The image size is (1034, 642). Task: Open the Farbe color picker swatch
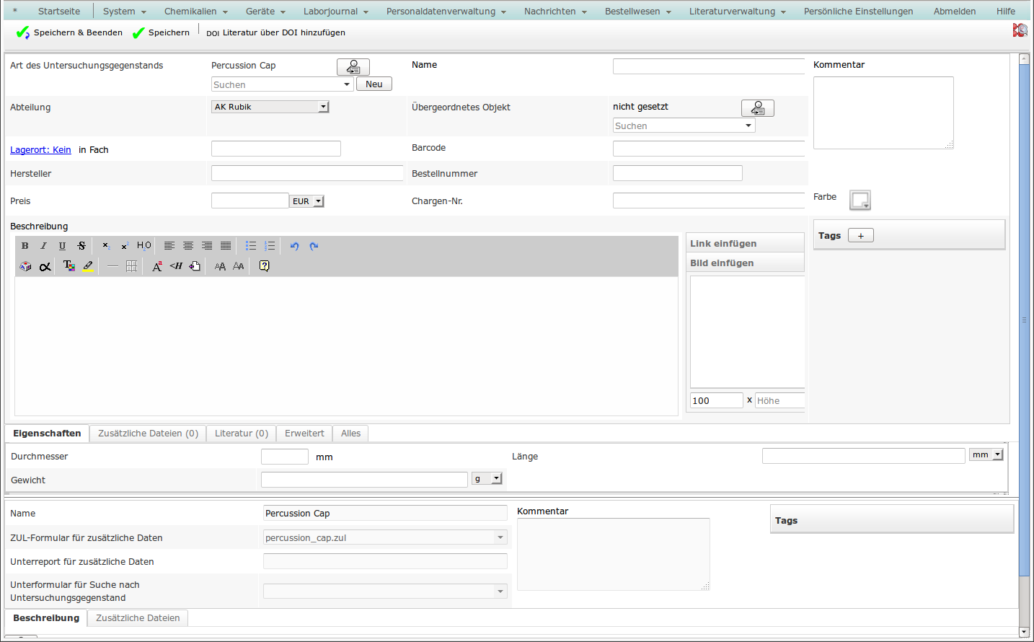point(860,200)
